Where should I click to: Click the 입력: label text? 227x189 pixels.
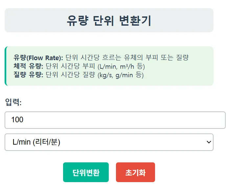pyautogui.click(x=13, y=102)
